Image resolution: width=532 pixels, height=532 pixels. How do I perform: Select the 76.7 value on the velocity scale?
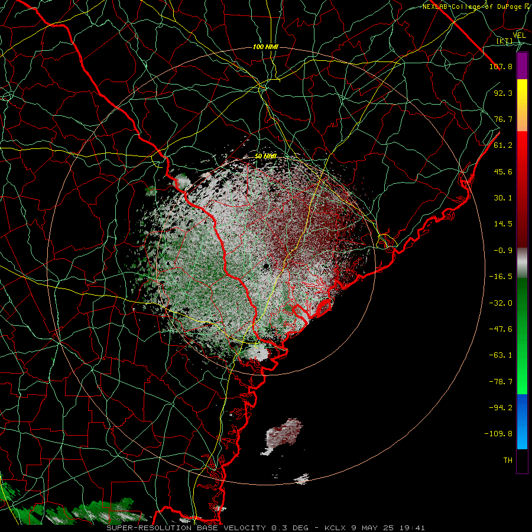click(503, 119)
